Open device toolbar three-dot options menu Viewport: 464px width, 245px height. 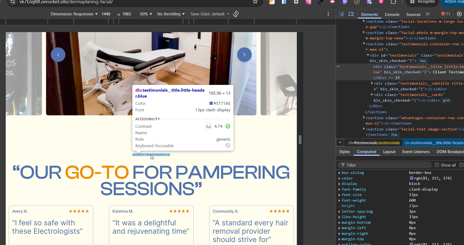coord(328,14)
